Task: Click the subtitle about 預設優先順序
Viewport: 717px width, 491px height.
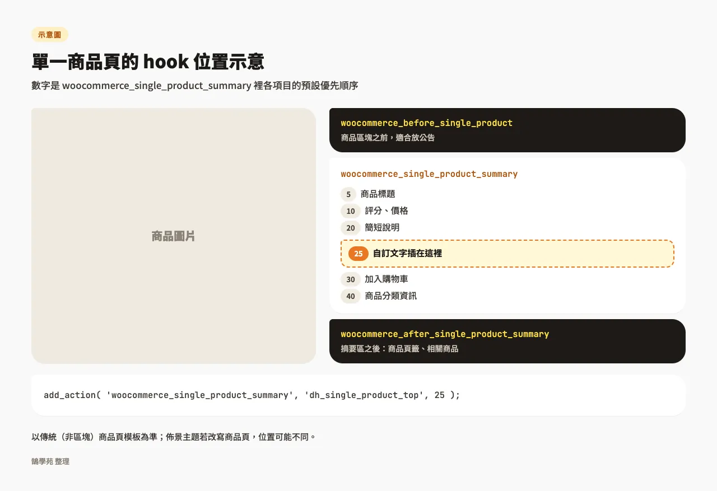Action: 195,86
